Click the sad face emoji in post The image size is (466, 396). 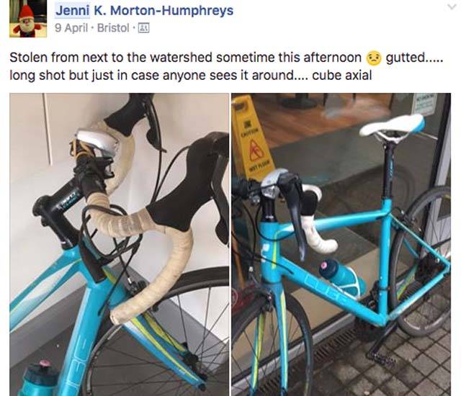374,58
